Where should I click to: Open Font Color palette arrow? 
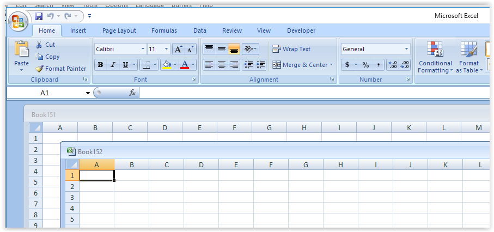click(x=193, y=65)
